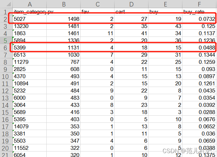
Task: Select column A header
Action: 30,4
